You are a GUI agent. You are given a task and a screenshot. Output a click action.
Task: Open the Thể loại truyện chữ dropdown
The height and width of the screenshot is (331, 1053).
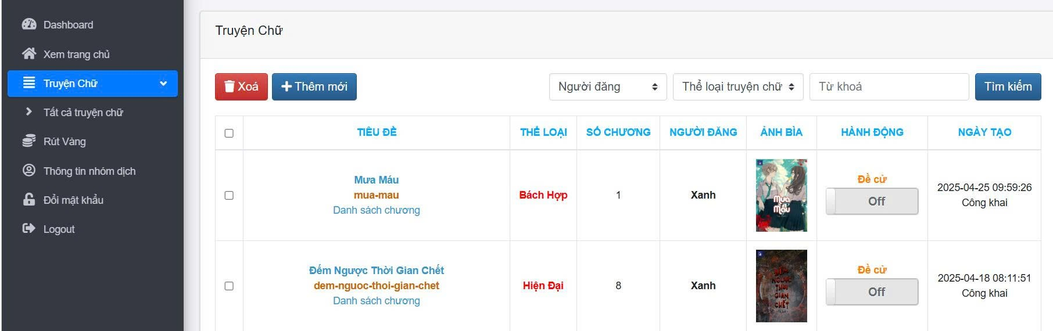pyautogui.click(x=738, y=87)
